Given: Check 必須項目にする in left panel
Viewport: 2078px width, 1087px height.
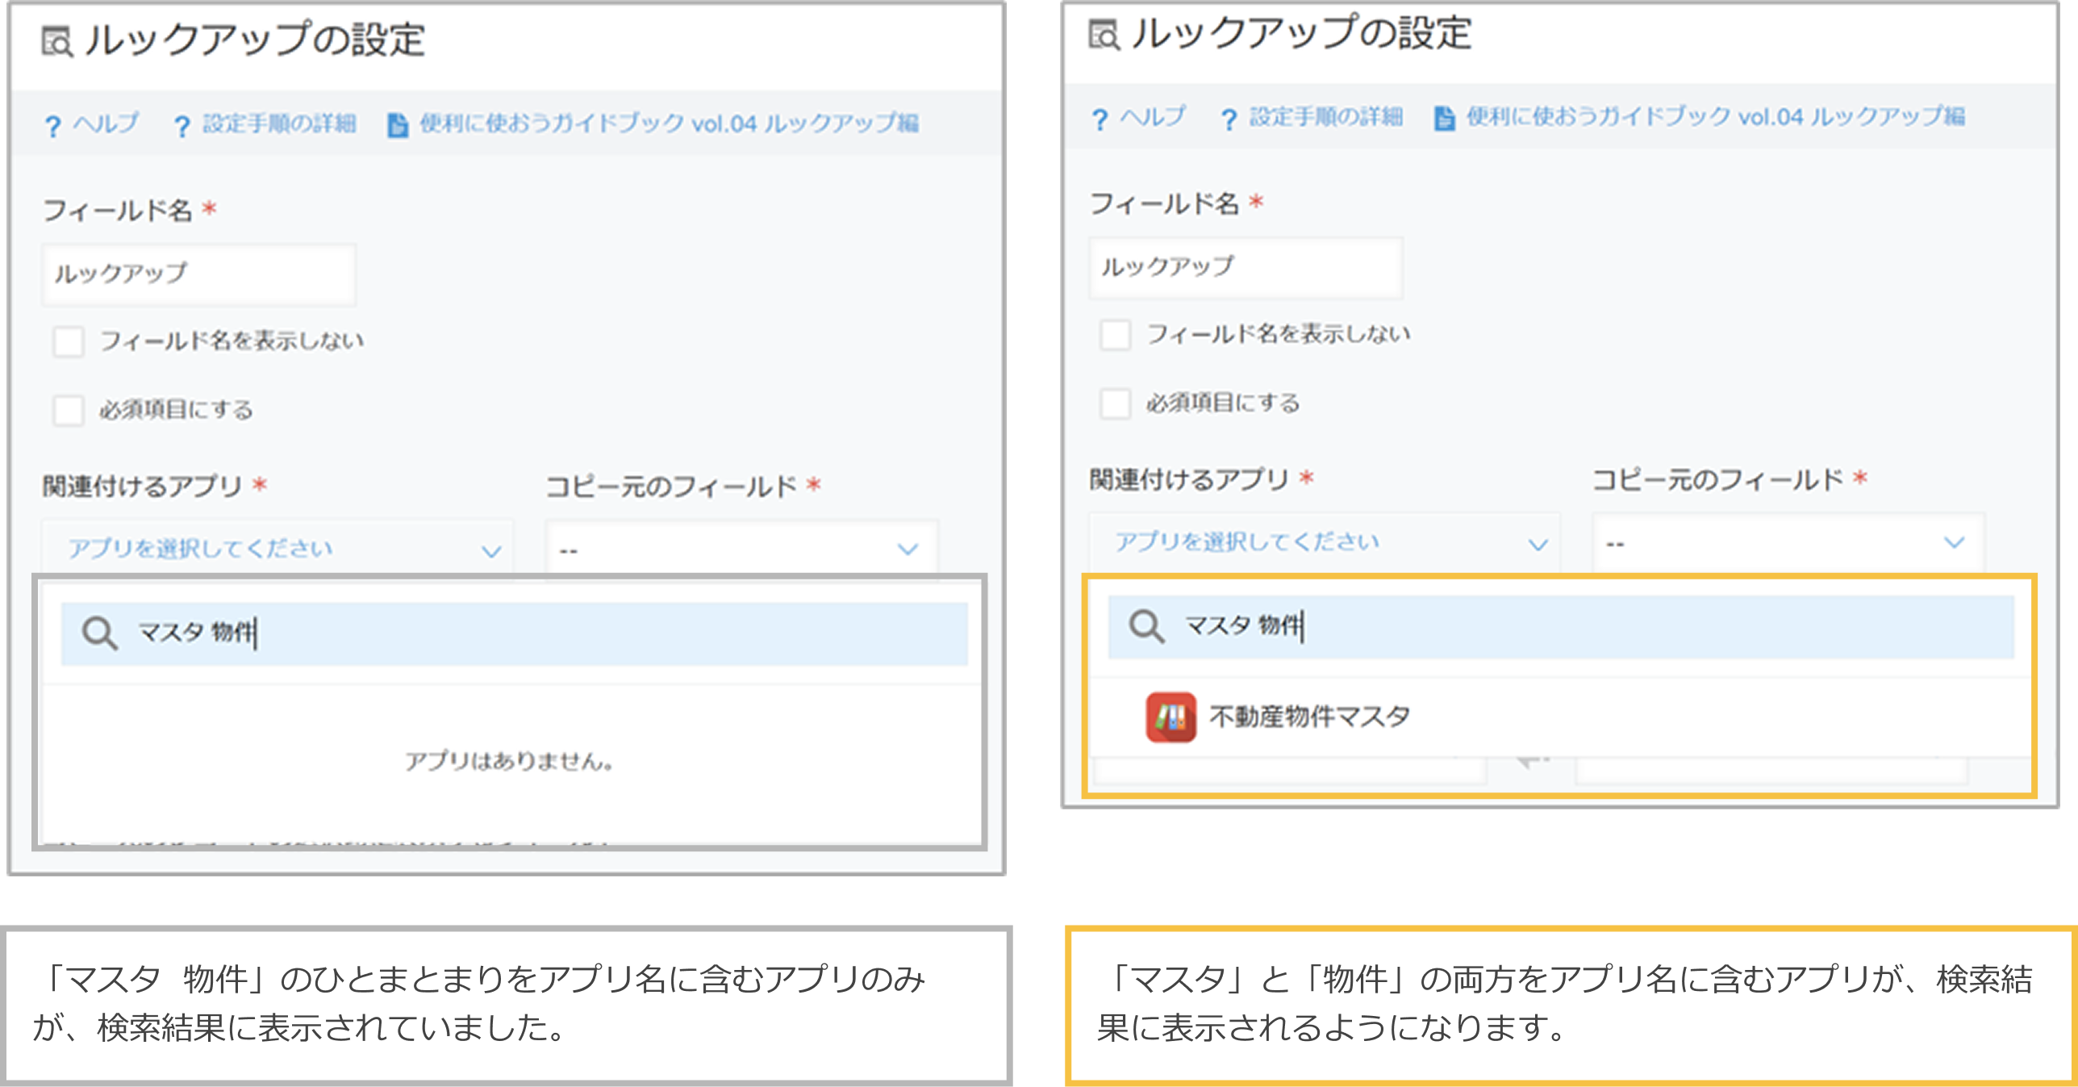Looking at the screenshot, I should point(69,410).
